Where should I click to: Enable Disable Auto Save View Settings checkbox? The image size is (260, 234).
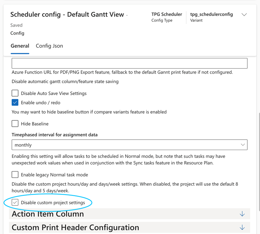[15, 93]
